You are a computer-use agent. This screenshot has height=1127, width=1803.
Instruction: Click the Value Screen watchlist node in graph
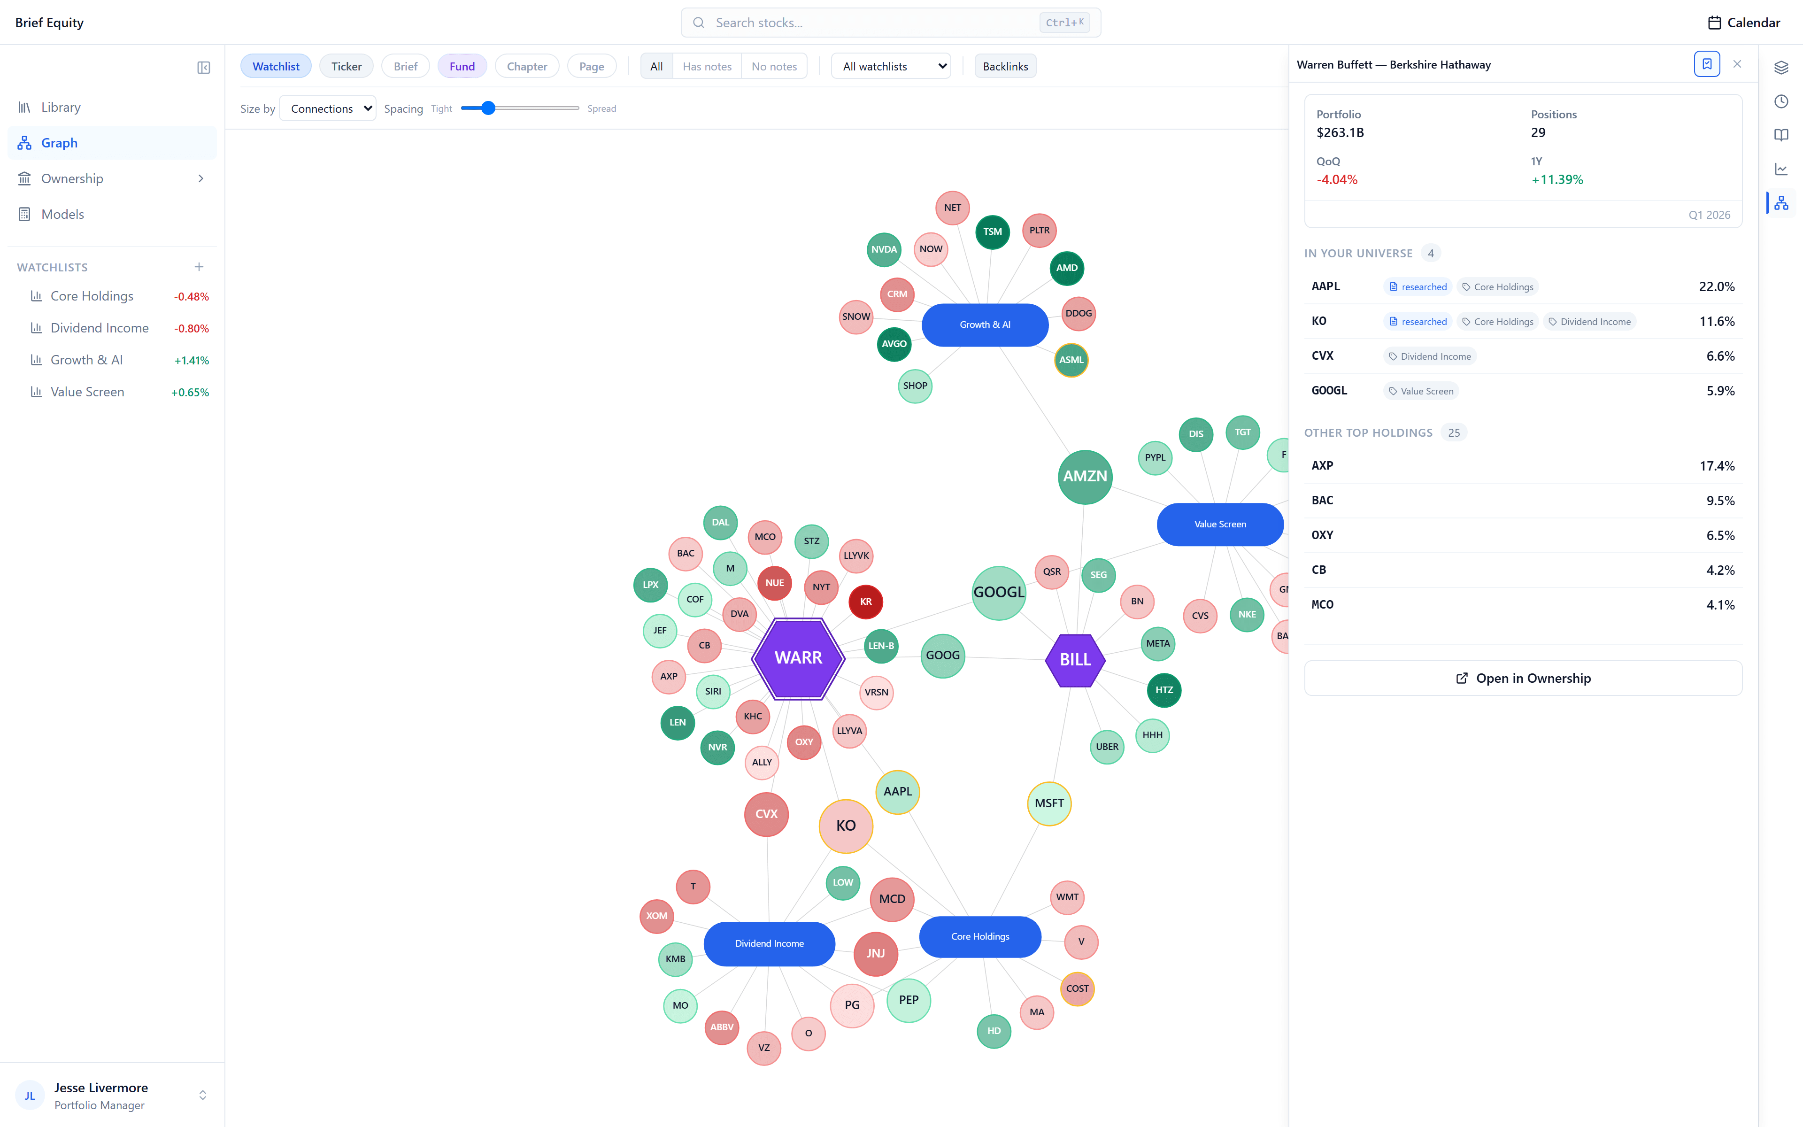click(x=1220, y=525)
